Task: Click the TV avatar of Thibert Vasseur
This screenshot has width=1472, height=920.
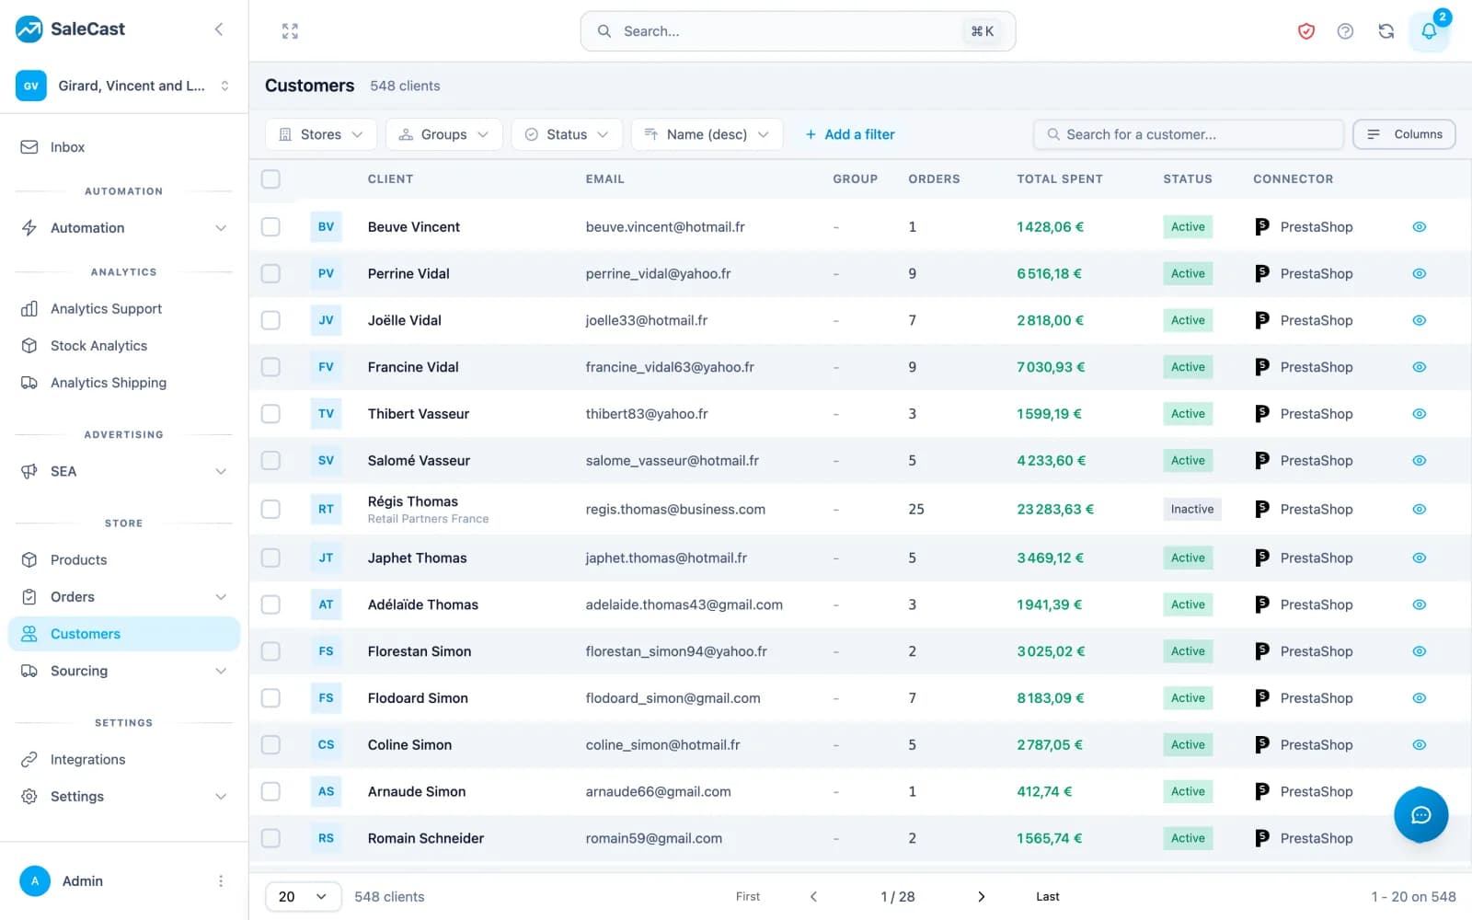Action: pyautogui.click(x=326, y=413)
